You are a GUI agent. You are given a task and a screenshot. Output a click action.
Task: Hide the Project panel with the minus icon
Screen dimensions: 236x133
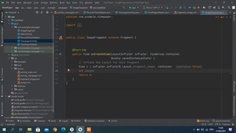(x=52, y=12)
